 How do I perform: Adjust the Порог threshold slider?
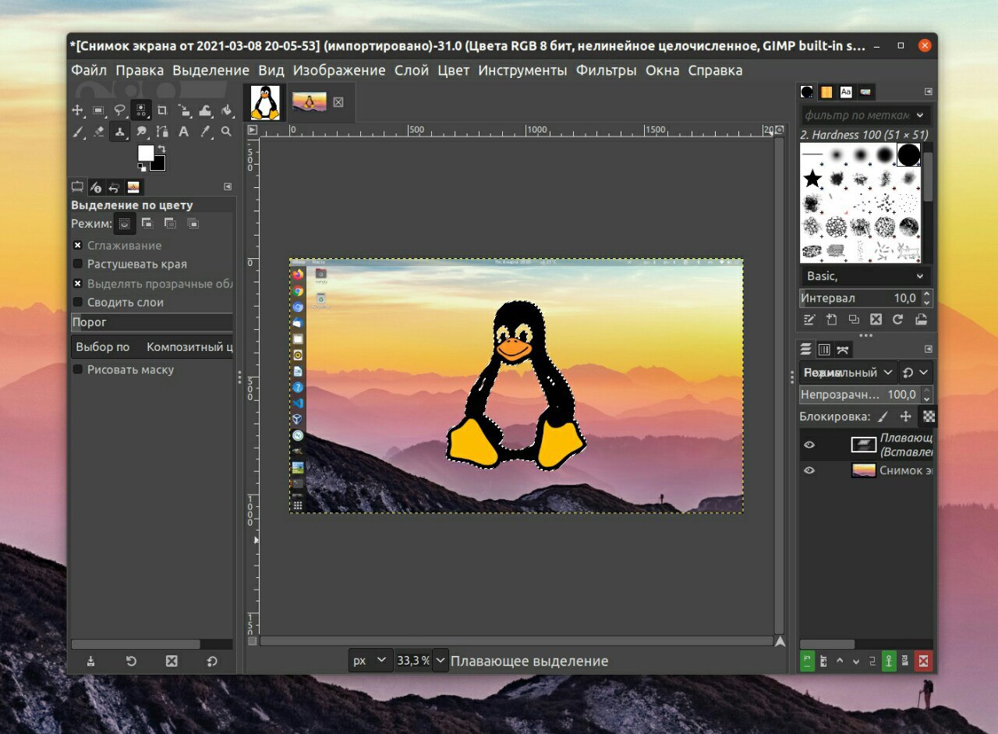(x=152, y=322)
